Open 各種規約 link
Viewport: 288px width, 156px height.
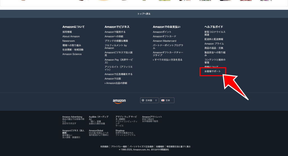click(160, 146)
